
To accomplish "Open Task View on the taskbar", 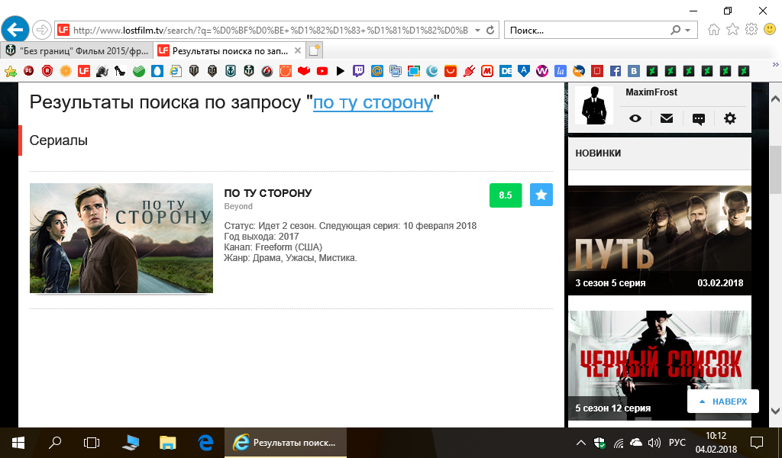I will (x=92, y=443).
